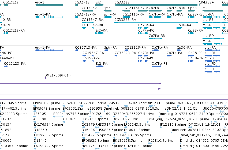Click the CG15347-RA transcript label
This screenshot has width=228, height=150.
93,20
